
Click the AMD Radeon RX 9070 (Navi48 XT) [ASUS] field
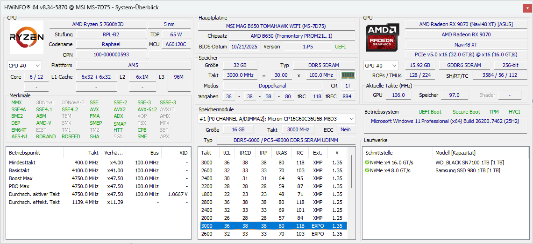pyautogui.click(x=466, y=24)
